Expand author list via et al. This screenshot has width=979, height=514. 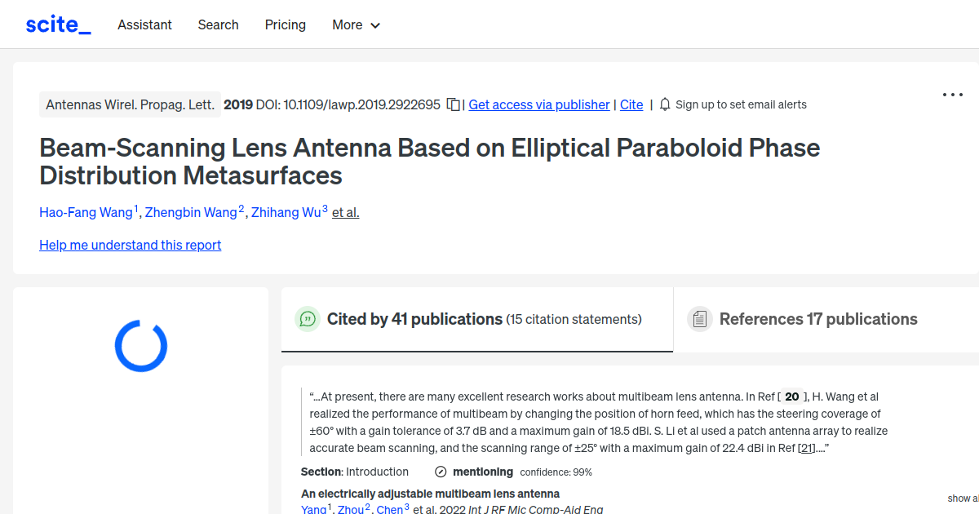pyautogui.click(x=345, y=212)
